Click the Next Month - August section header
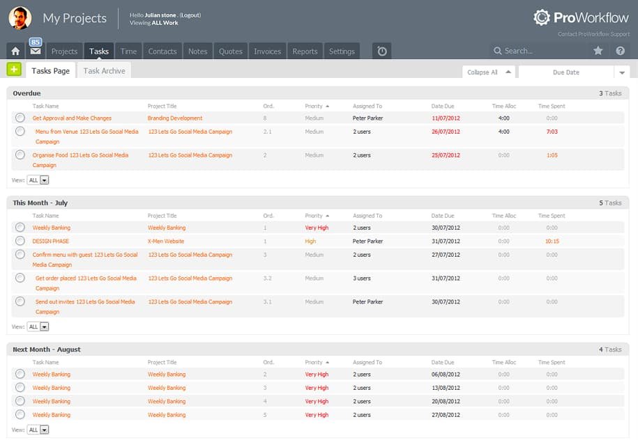638x440 pixels. pos(318,349)
